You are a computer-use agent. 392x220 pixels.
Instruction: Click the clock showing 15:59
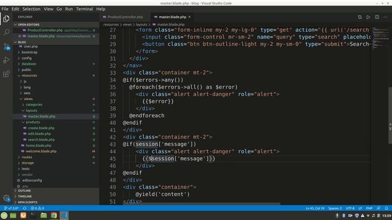click(x=386, y=216)
